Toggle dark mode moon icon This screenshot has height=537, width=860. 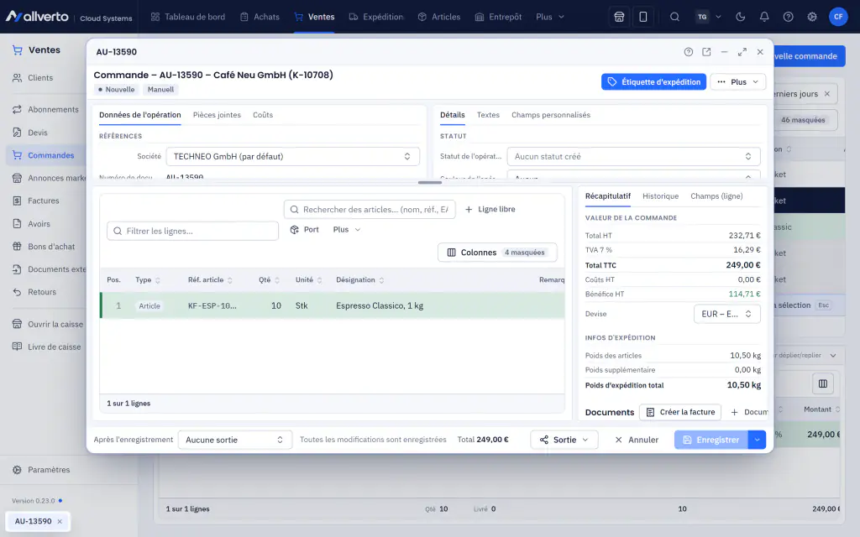tap(741, 17)
